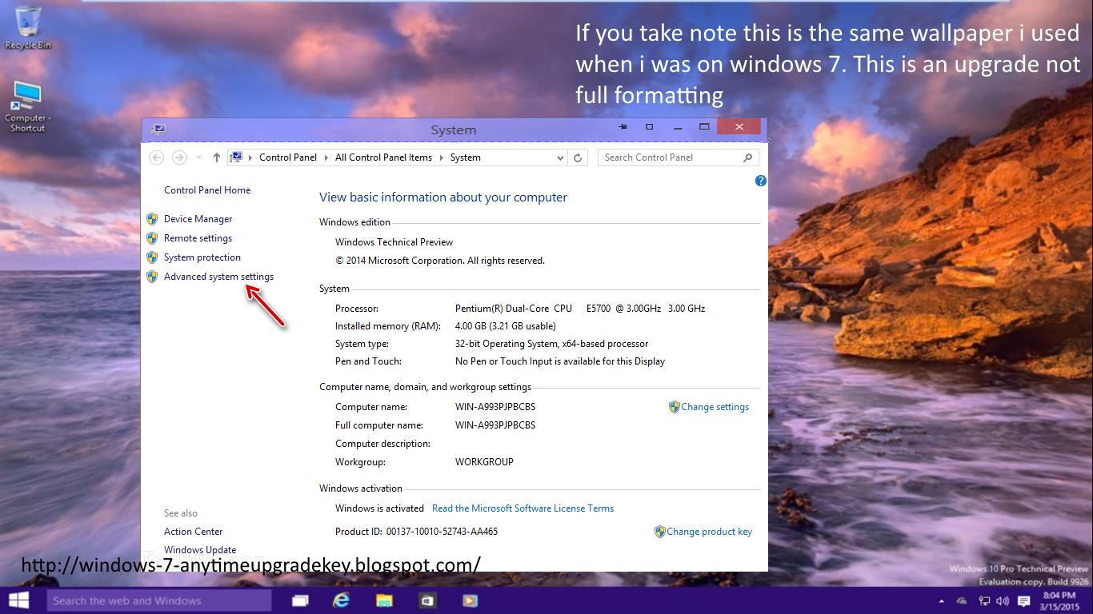The image size is (1093, 614).
Task: Click Change product key
Action: (709, 532)
